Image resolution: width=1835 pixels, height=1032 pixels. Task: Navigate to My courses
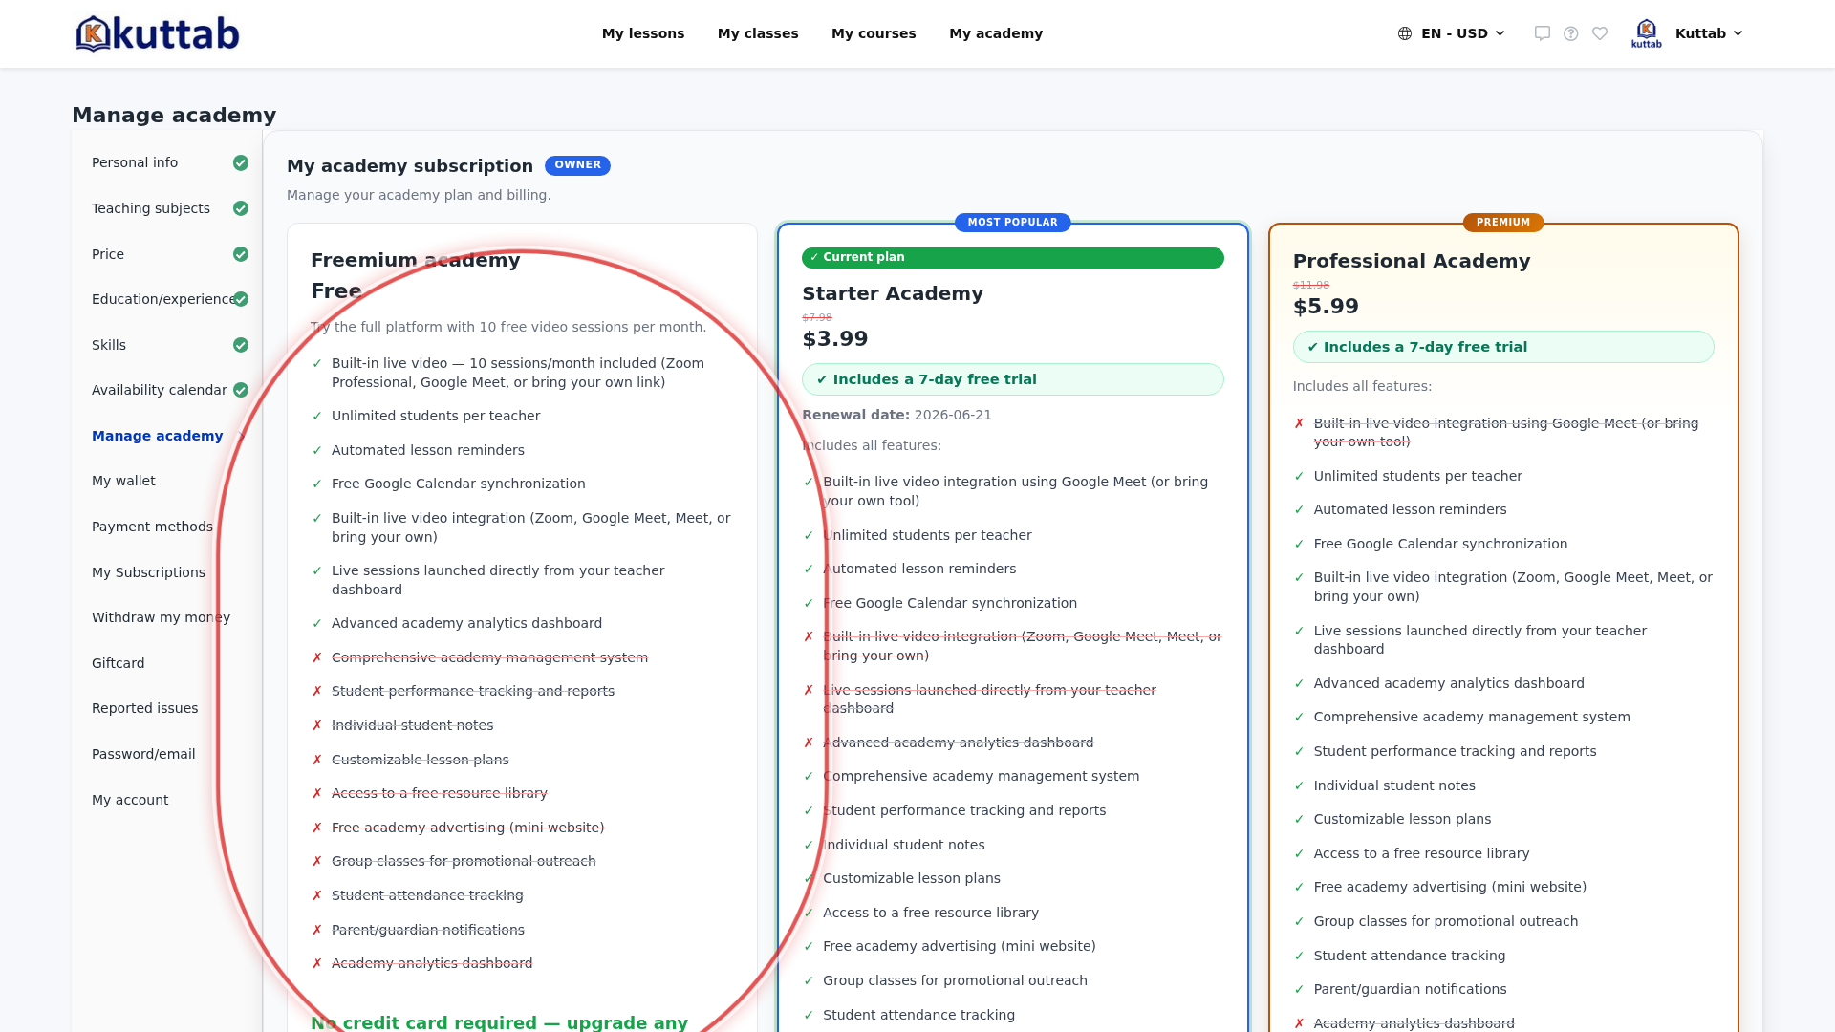[874, 33]
